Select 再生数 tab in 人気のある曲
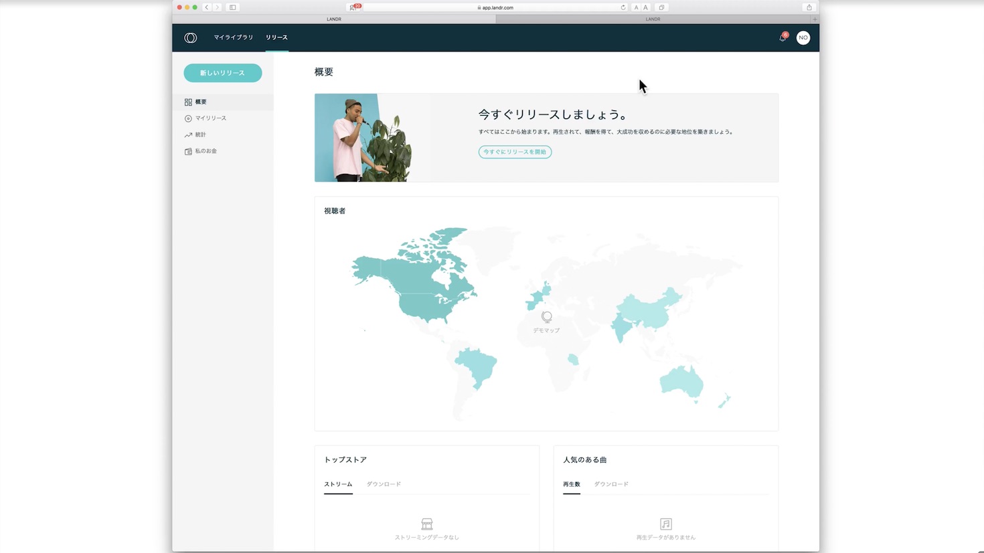This screenshot has height=553, width=984. tap(572, 484)
